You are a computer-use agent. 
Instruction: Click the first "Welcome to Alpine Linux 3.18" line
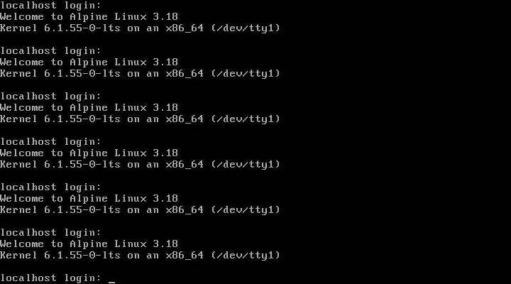point(89,16)
